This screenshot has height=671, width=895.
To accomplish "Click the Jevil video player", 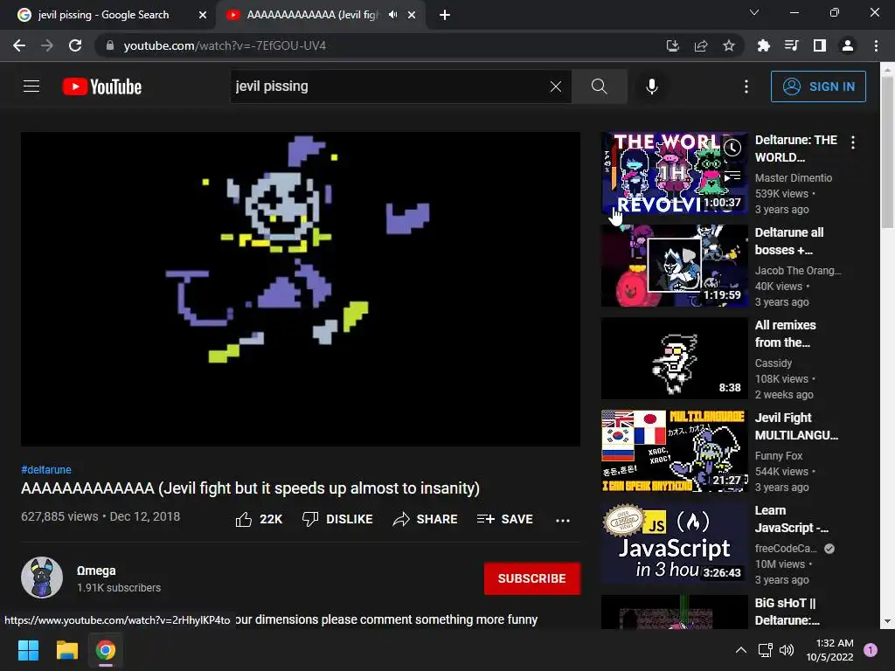I will (301, 288).
